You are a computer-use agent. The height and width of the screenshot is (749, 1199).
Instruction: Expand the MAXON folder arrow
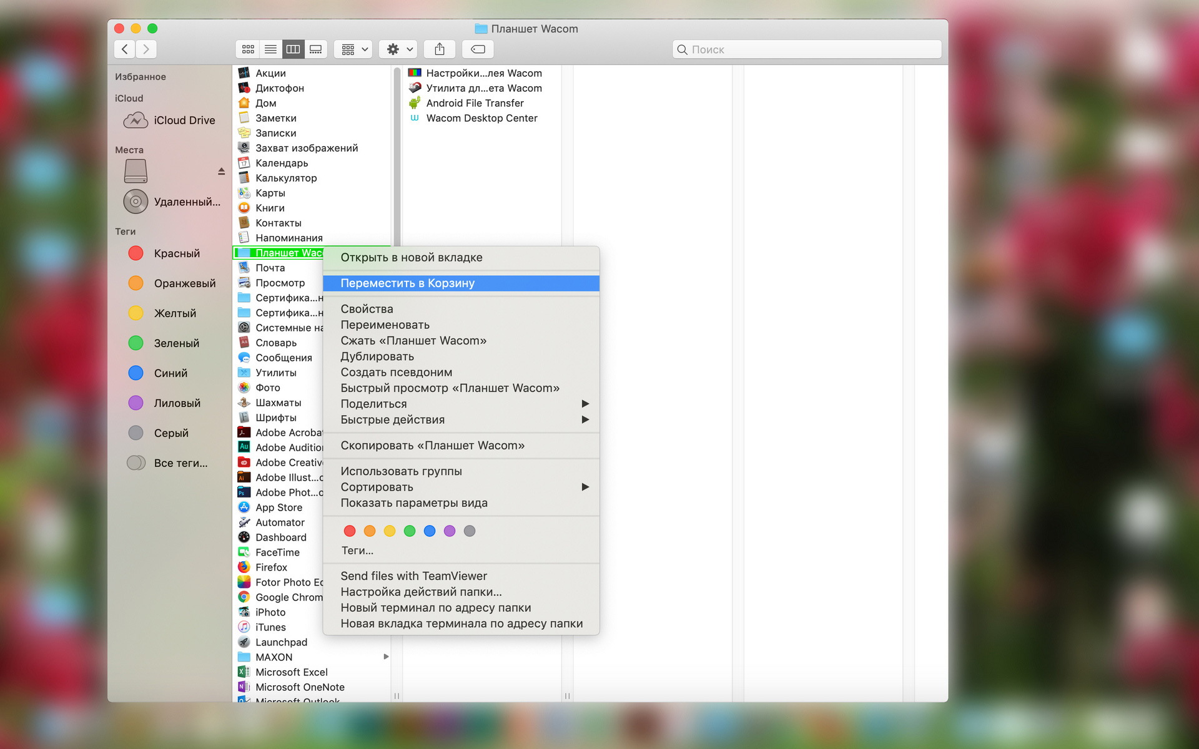coord(386,657)
